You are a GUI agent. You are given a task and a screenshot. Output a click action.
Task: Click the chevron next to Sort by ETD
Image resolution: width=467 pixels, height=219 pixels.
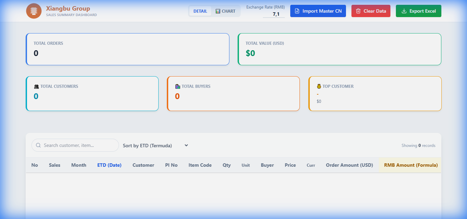coord(186,145)
